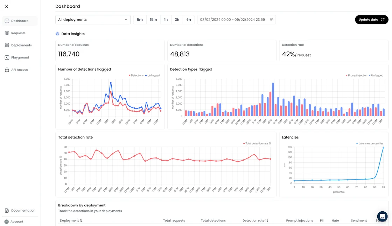Viewport: 392px width, 226px height.
Task: Click the date range input field
Action: tap(237, 20)
